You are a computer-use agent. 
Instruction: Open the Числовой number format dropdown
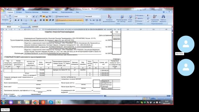coord(100,16)
